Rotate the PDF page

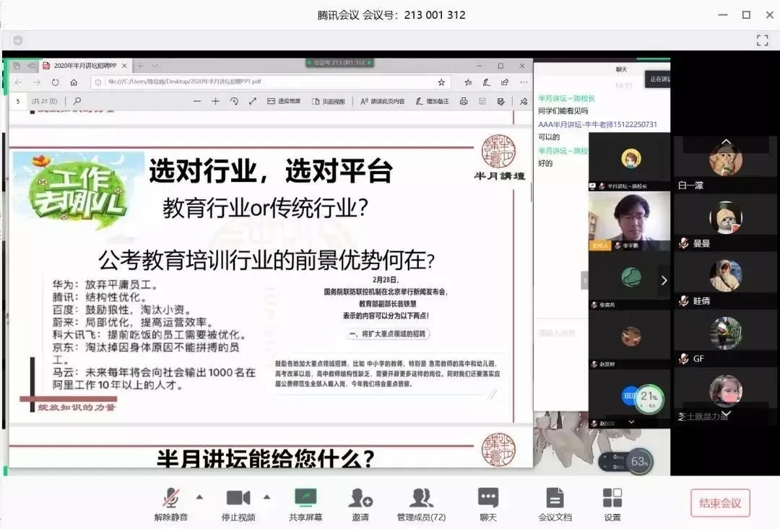234,101
